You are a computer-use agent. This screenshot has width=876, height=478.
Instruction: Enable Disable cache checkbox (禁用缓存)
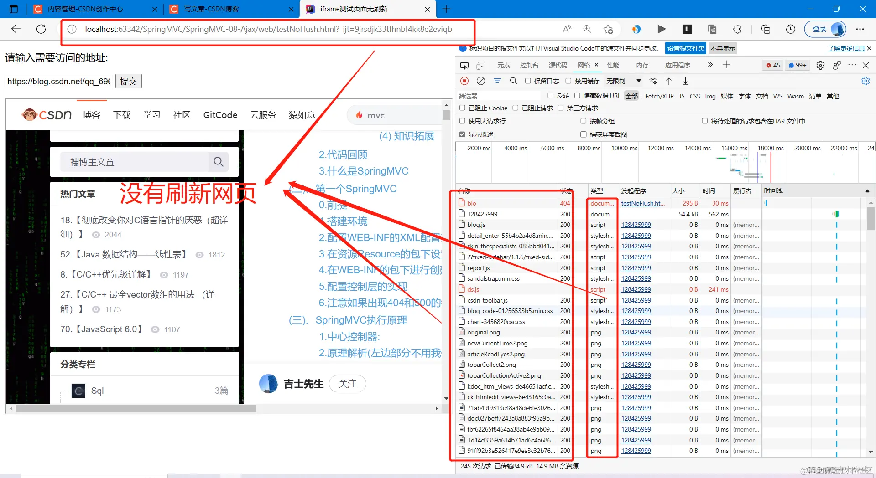pos(568,81)
